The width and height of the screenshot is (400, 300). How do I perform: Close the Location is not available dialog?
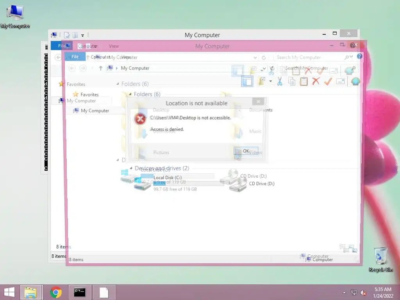(x=258, y=102)
